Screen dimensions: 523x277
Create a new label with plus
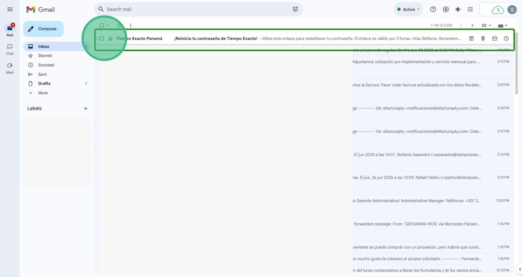pos(86,108)
